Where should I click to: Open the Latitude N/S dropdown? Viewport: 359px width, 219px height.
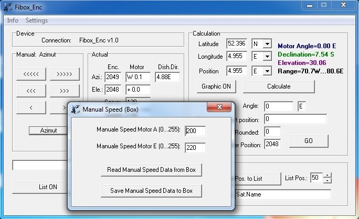tap(267, 44)
